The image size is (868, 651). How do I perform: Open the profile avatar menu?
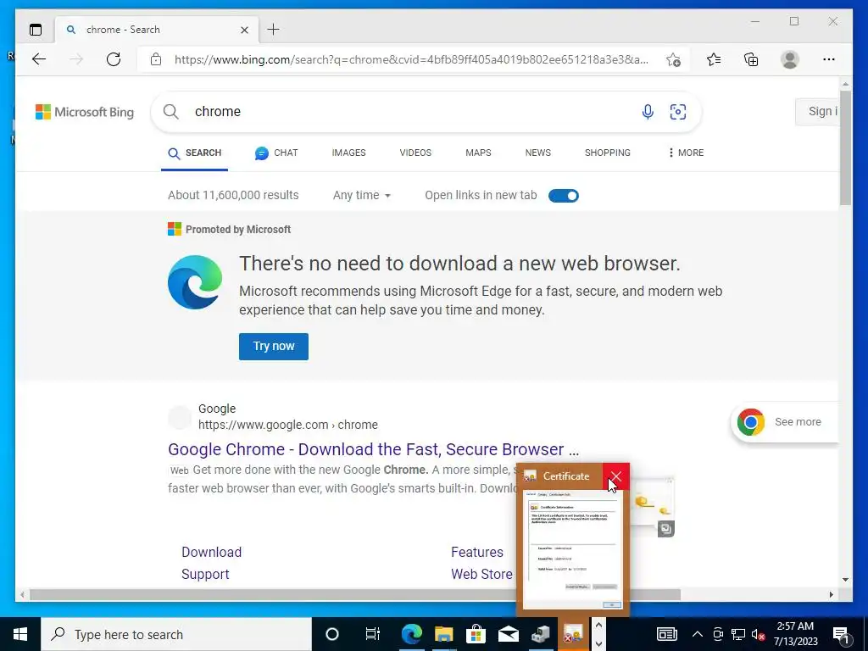tap(790, 59)
